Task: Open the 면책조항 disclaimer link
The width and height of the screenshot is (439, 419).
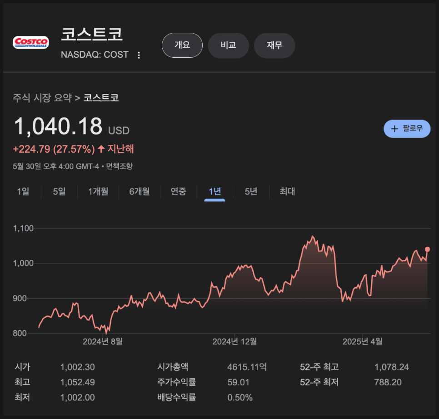Action: click(120, 166)
